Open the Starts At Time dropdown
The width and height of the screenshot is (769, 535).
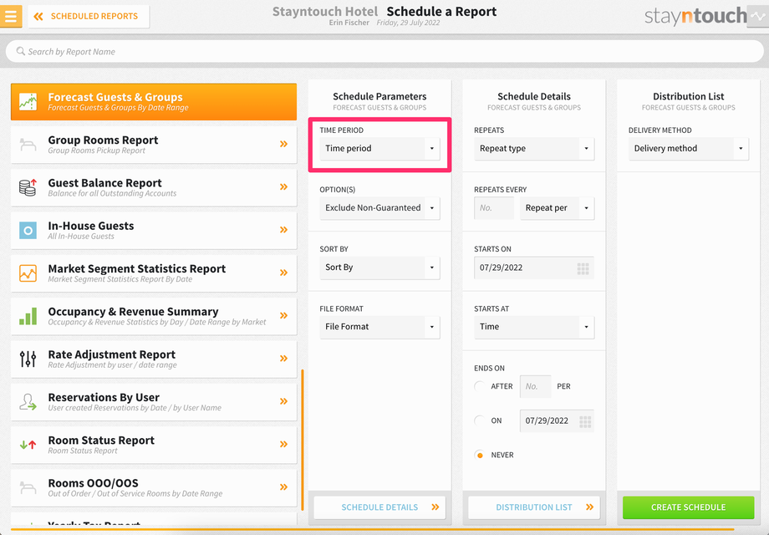tap(534, 327)
